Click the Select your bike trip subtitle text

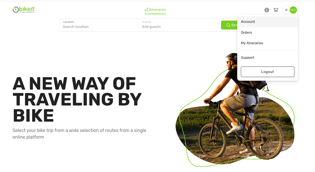[79, 134]
